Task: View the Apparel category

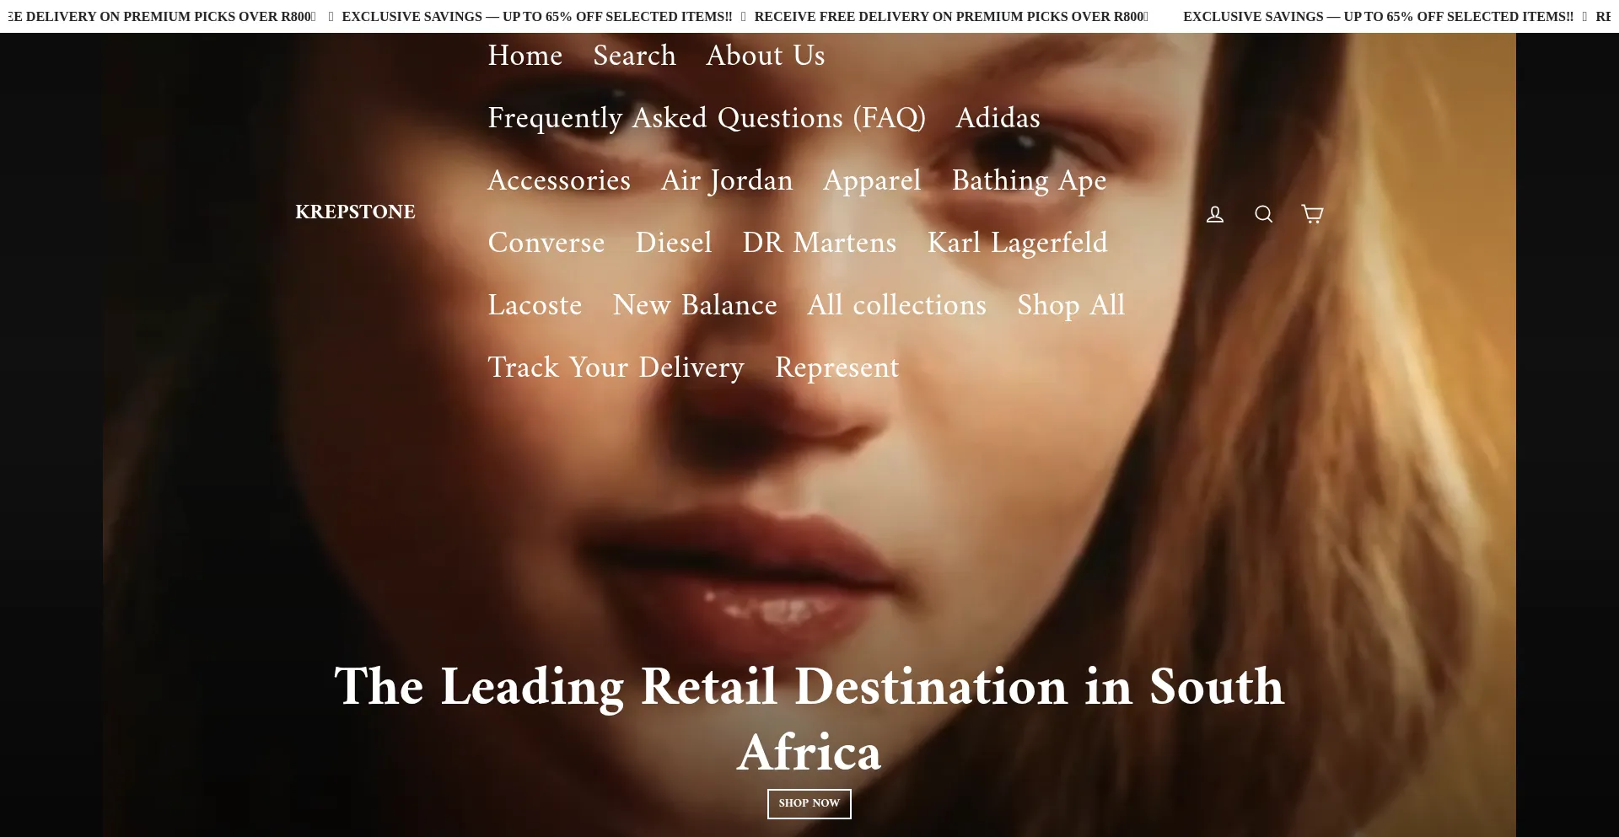Action: [x=872, y=180]
